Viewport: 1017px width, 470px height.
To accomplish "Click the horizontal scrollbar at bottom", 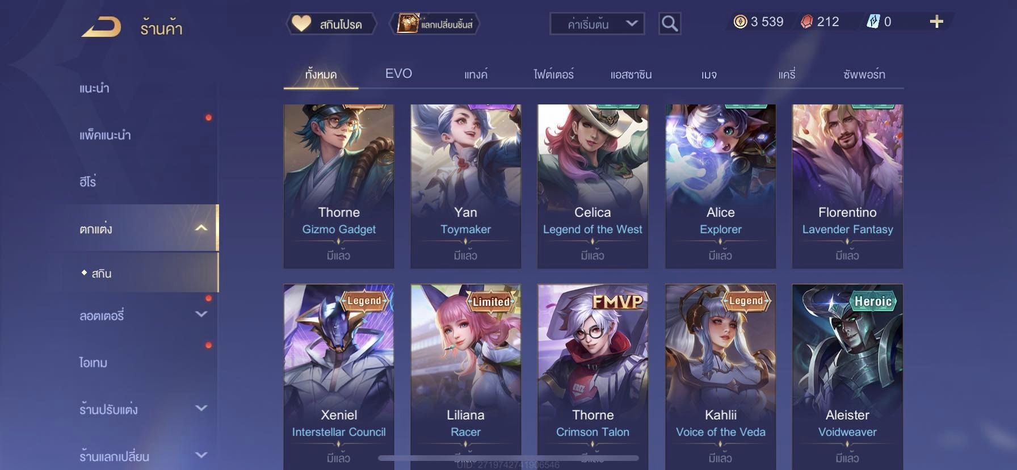I will point(508,458).
